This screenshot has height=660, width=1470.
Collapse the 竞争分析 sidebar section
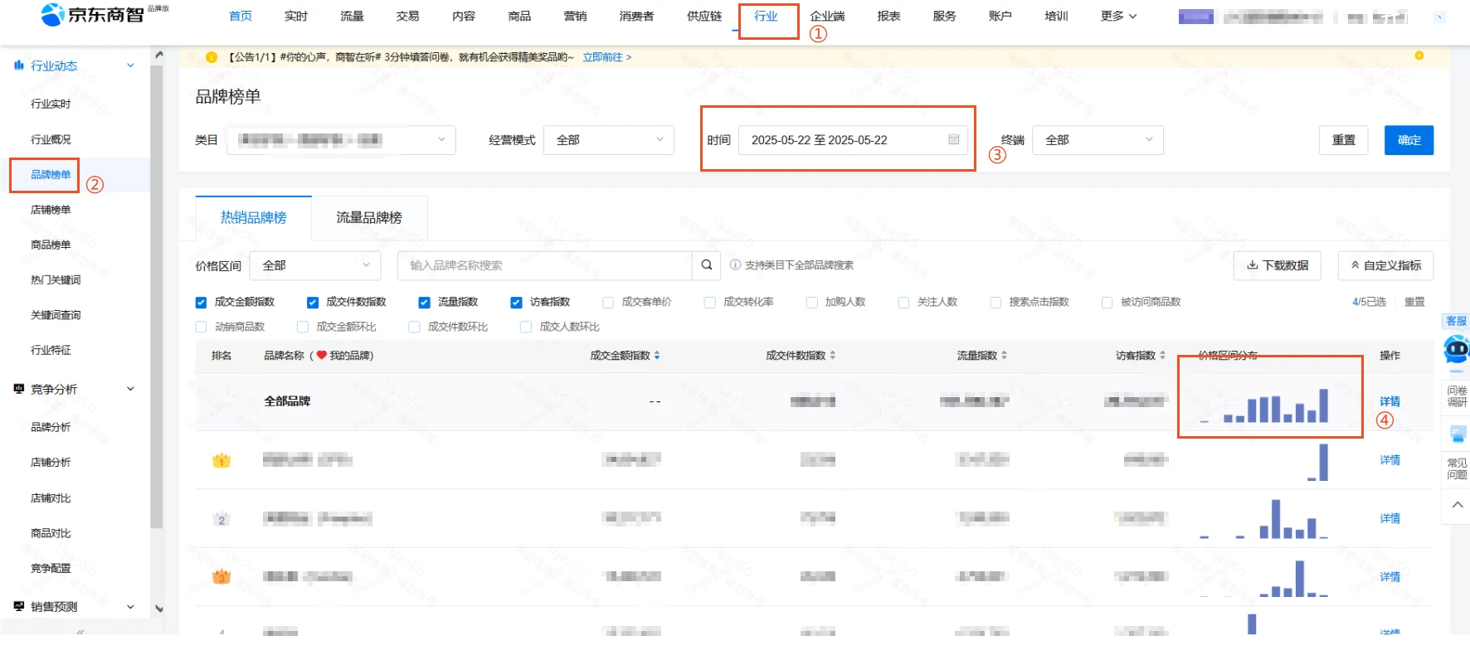point(130,389)
